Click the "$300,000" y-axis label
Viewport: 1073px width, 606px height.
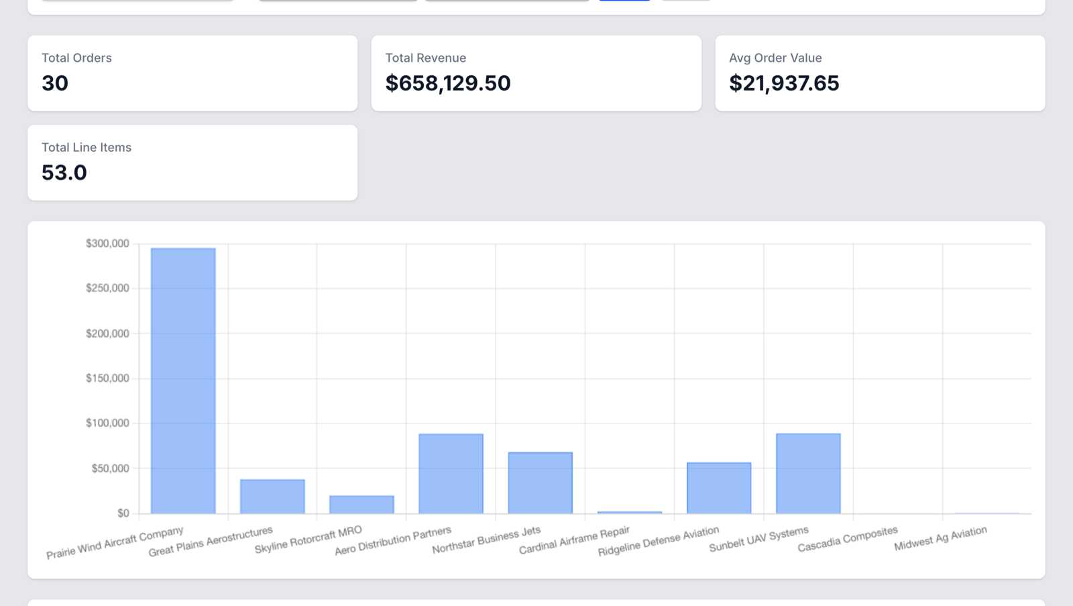tap(107, 244)
